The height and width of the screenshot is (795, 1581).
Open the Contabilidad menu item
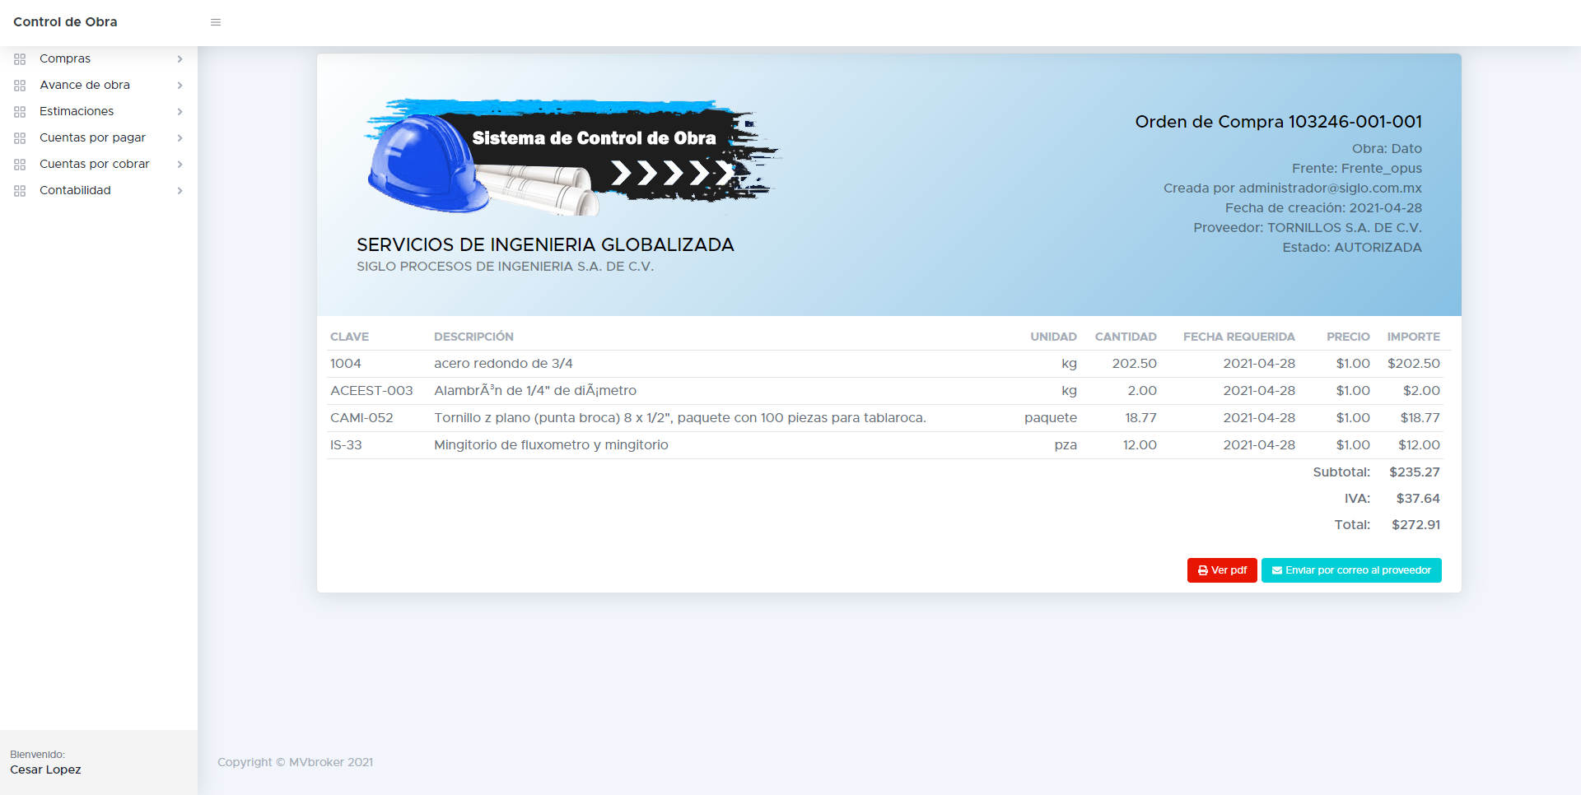pos(75,190)
